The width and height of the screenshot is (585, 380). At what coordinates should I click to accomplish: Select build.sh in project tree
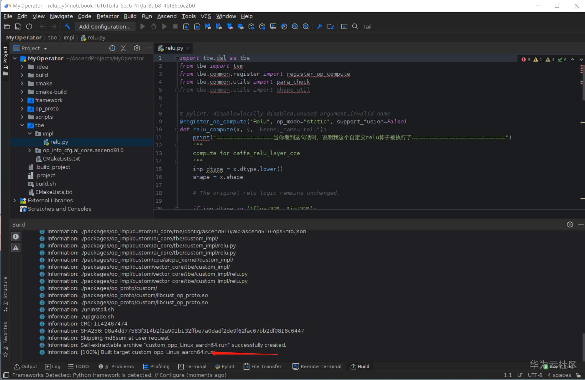coord(45,184)
